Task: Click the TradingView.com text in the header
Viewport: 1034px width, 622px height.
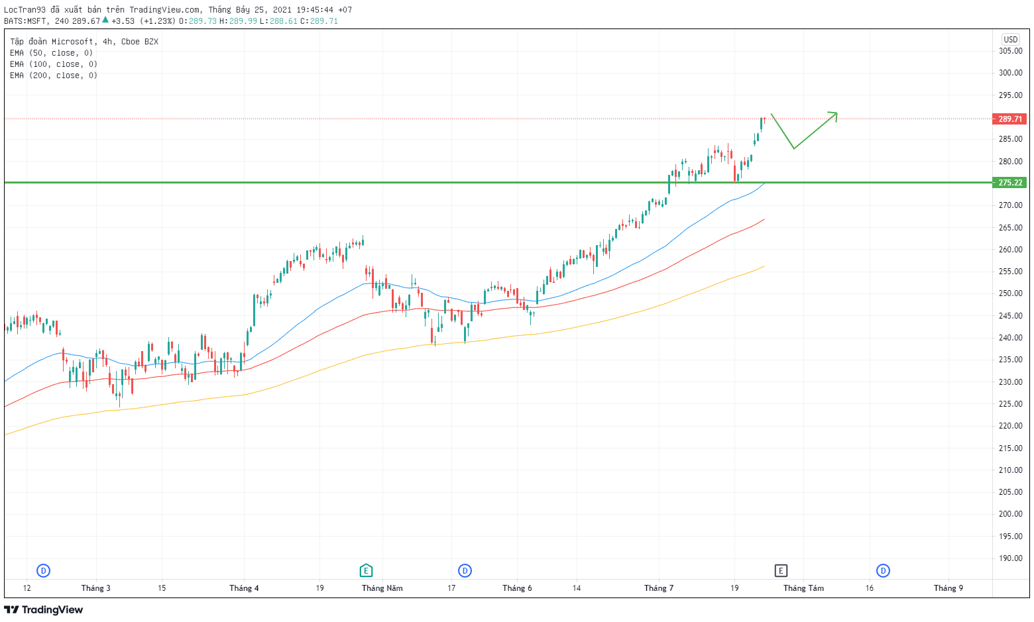Action: point(165,10)
